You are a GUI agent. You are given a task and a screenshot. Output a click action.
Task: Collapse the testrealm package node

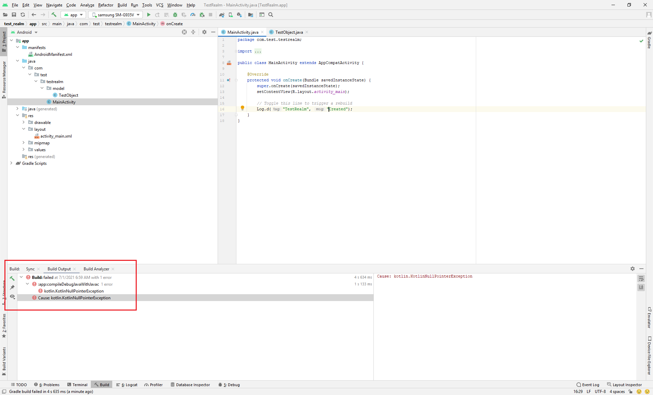36,81
